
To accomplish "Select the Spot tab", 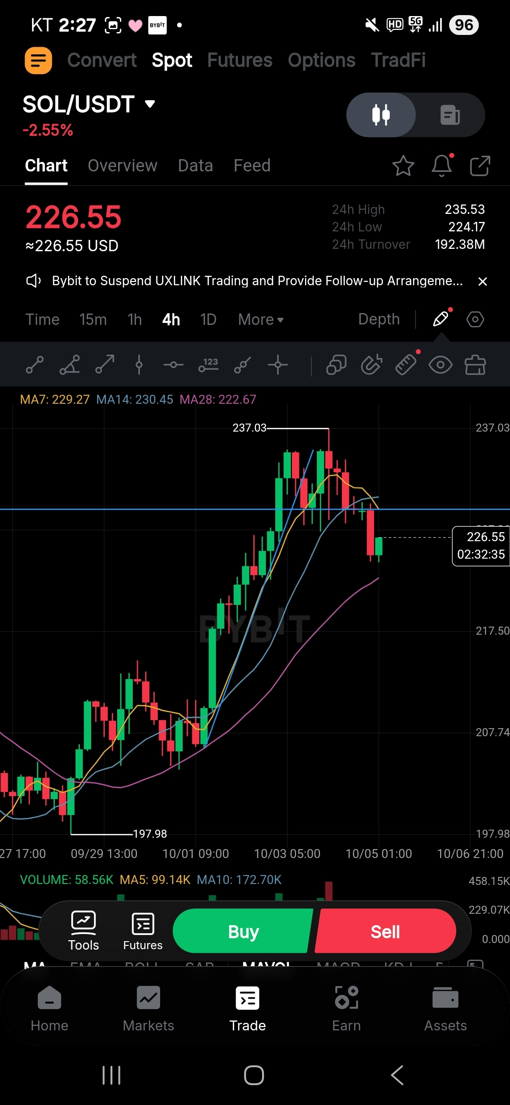I will click(x=172, y=60).
